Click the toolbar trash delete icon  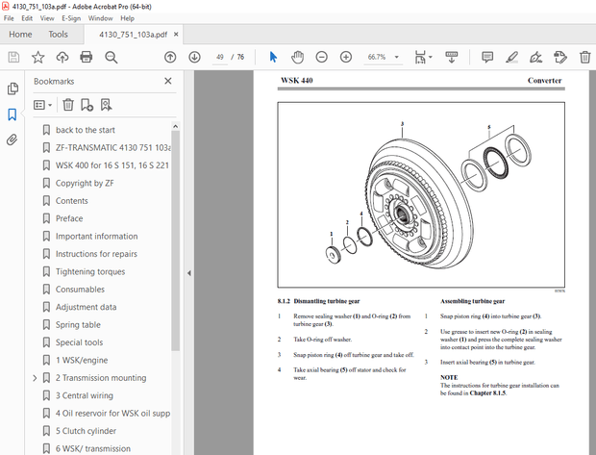[x=585, y=58]
